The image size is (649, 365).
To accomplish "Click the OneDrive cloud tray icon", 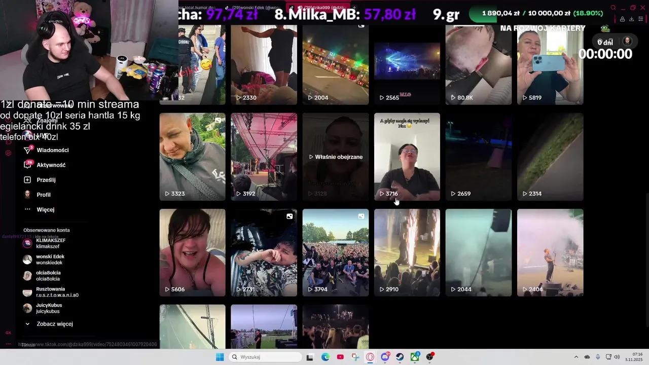I will [x=587, y=357].
